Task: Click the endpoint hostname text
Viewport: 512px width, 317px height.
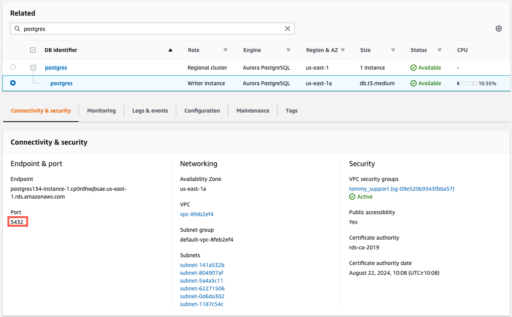Action: click(68, 193)
